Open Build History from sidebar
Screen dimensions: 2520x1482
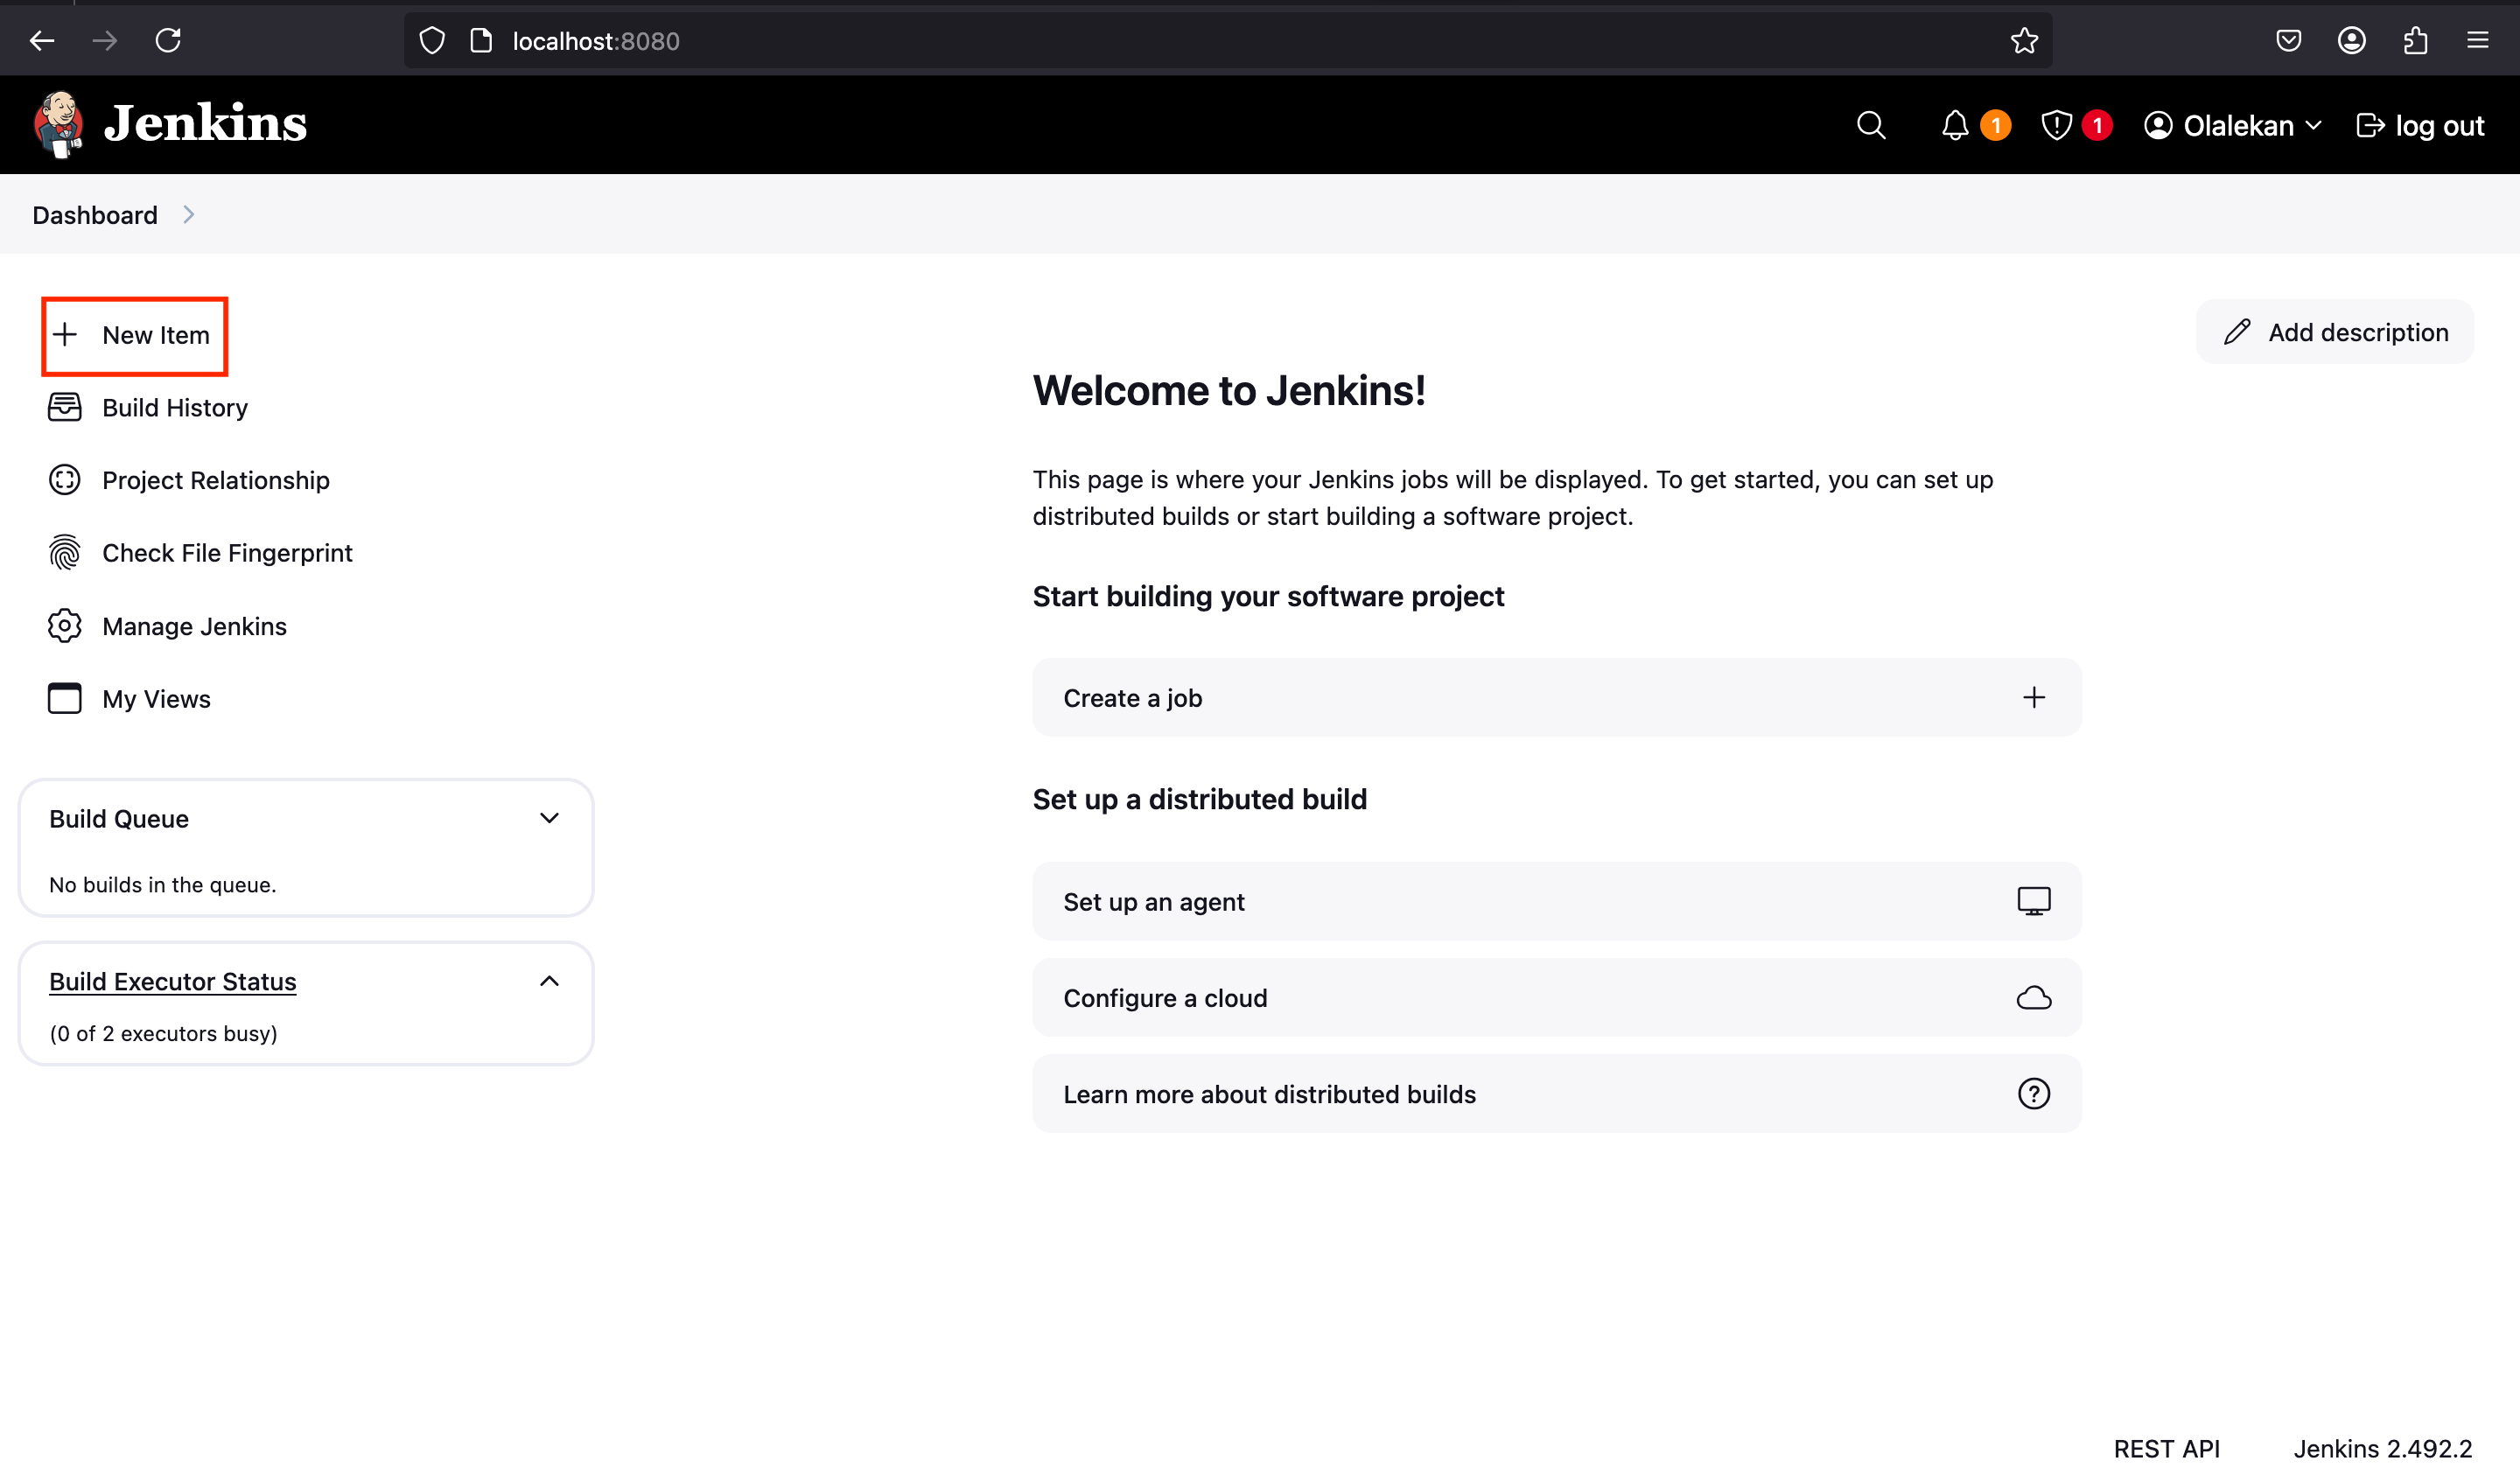(148, 408)
